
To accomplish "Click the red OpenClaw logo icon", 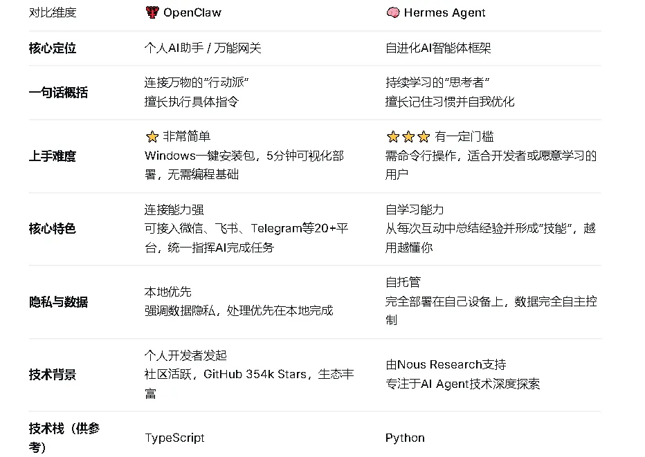I will click(x=152, y=12).
